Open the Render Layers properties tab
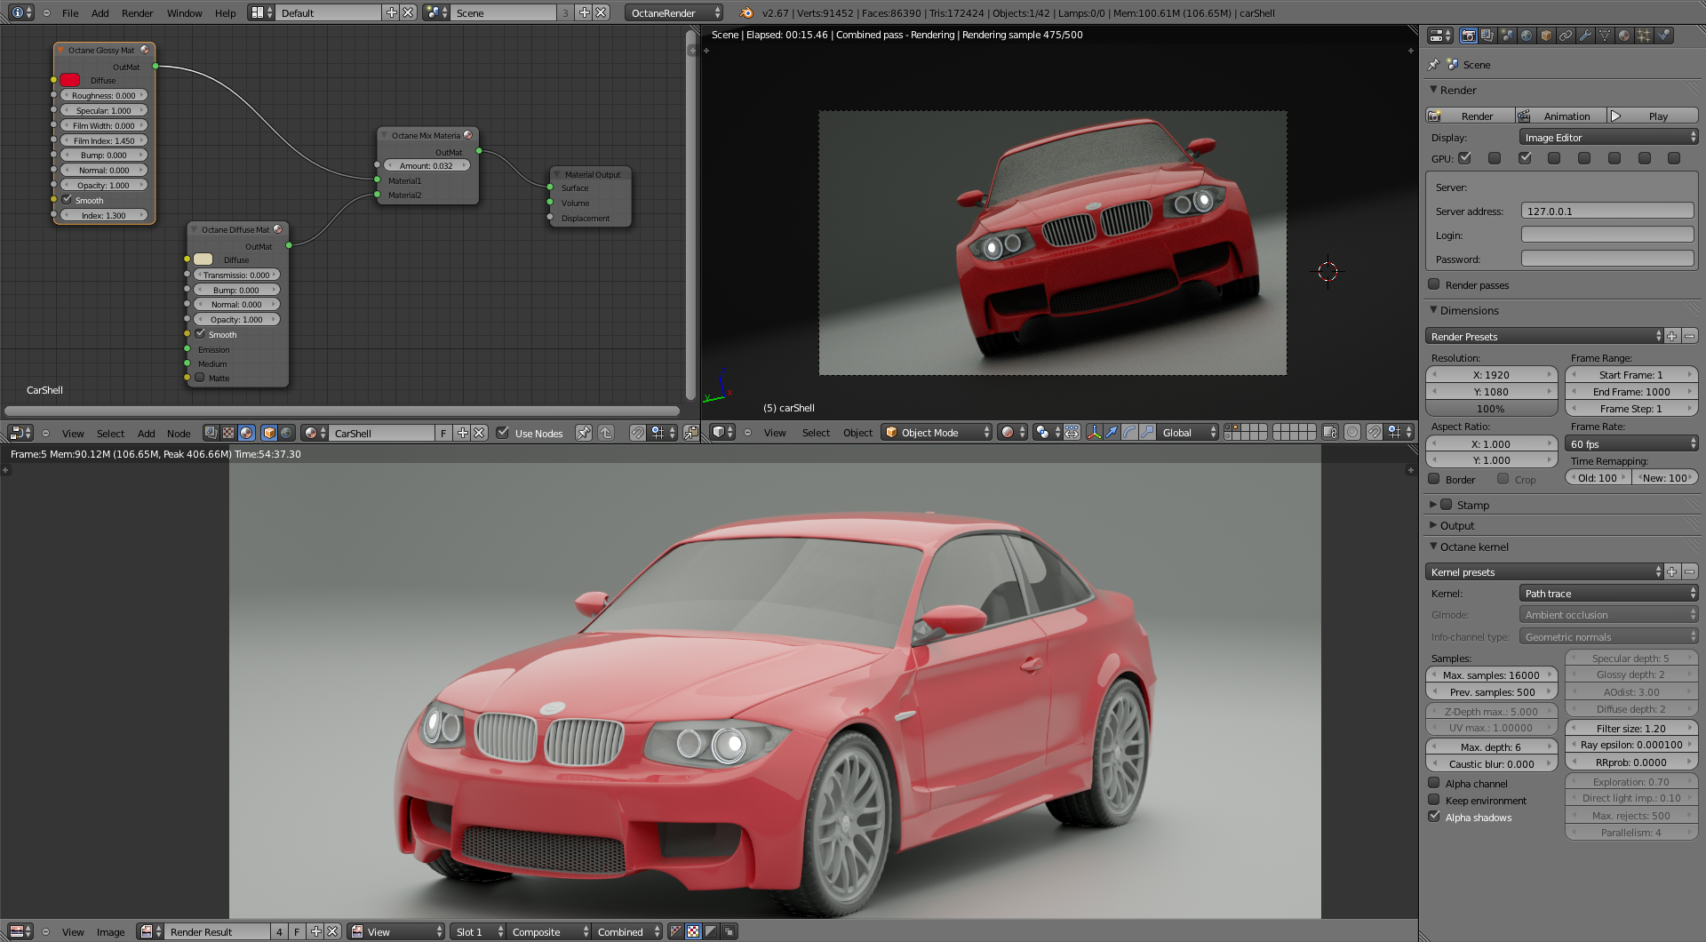 point(1487,36)
